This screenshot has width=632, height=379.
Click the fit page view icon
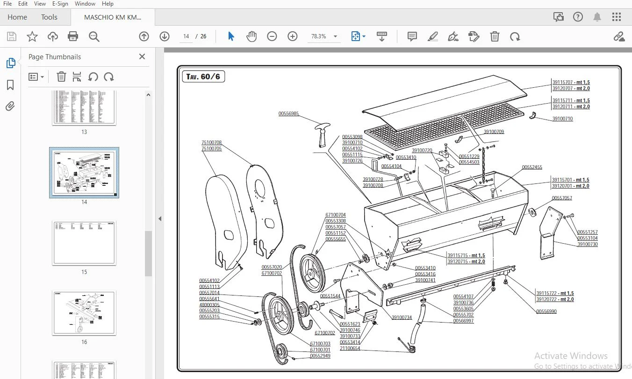[x=356, y=36]
